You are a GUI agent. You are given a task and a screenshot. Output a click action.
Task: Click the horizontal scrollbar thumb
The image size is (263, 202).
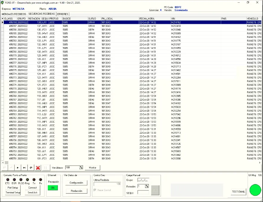pos(7,163)
